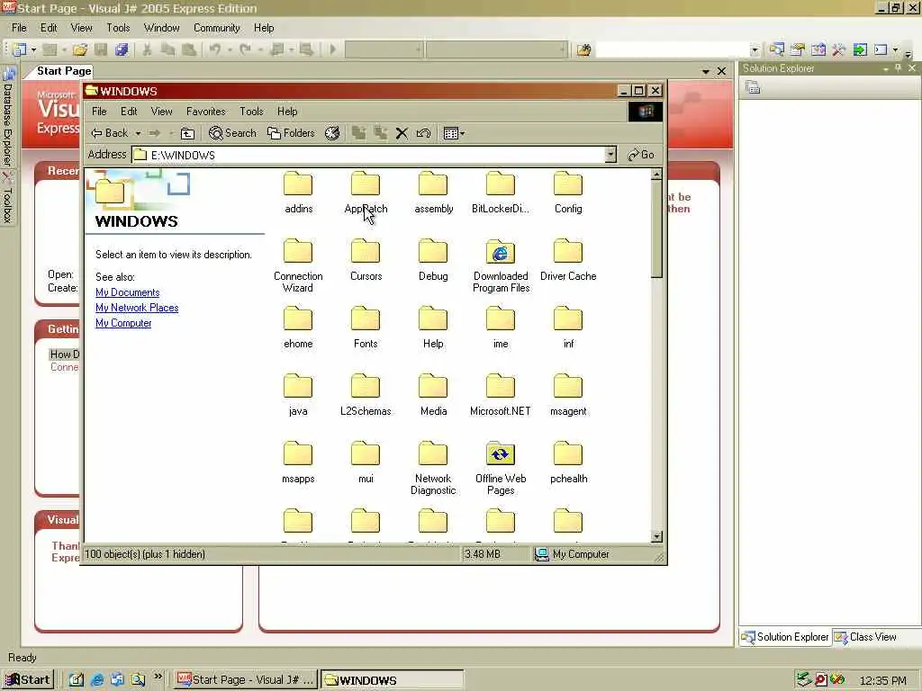Image resolution: width=922 pixels, height=691 pixels.
Task: Toggle the Folders pane button
Action: [291, 133]
